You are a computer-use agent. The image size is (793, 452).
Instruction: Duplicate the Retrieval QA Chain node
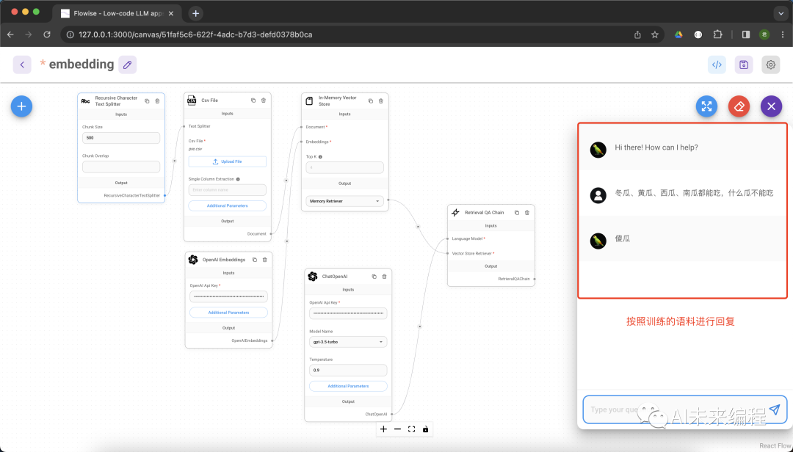coord(517,213)
